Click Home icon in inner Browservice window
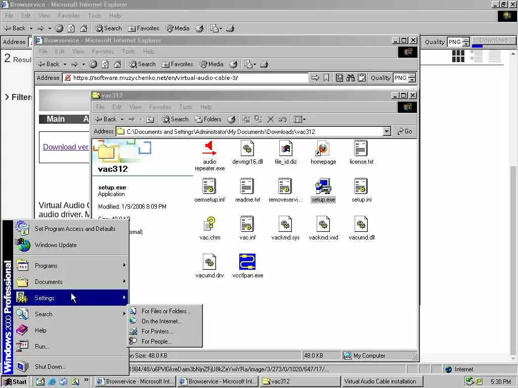Image resolution: width=518 pixels, height=388 pixels. coord(117,64)
